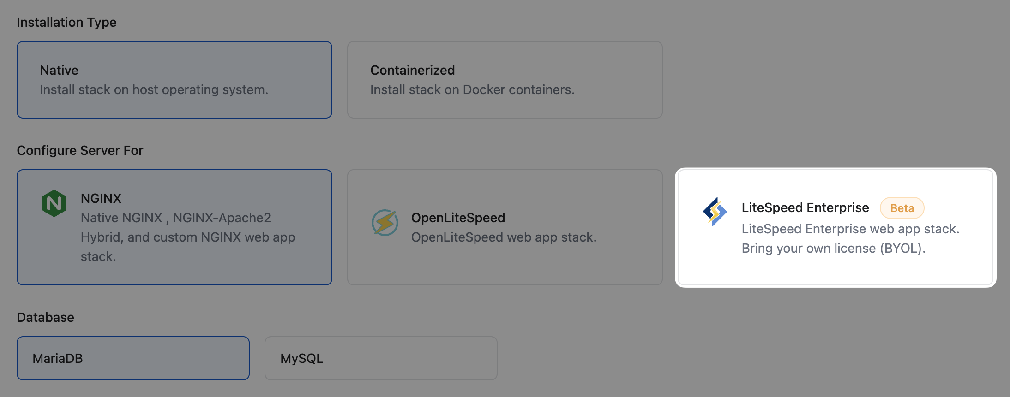Click the orange Beta badge

902,208
